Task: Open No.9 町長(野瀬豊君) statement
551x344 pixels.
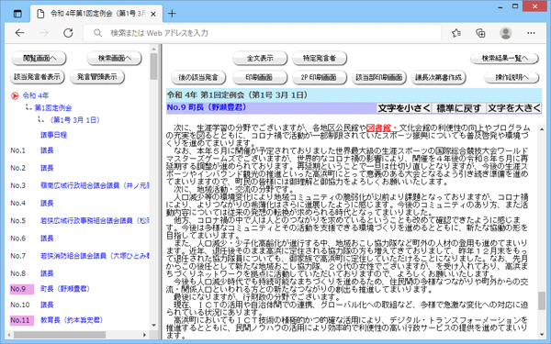Action: coord(65,289)
